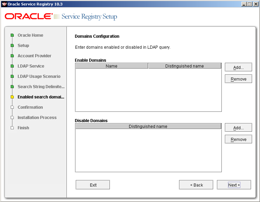Click the Oracle Home step label
This screenshot has width=260, height=202.
(x=30, y=35)
